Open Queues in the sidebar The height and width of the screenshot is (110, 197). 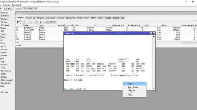[x=4, y=56]
